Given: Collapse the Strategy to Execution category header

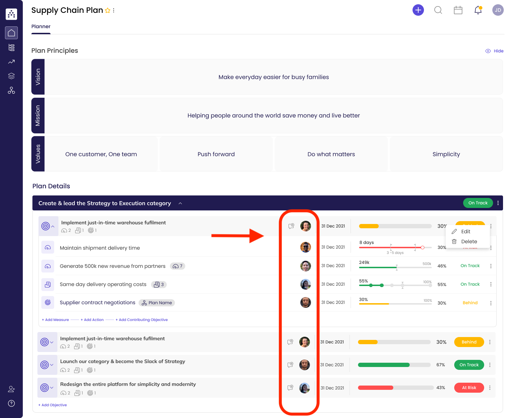Looking at the screenshot, I should pyautogui.click(x=180, y=203).
